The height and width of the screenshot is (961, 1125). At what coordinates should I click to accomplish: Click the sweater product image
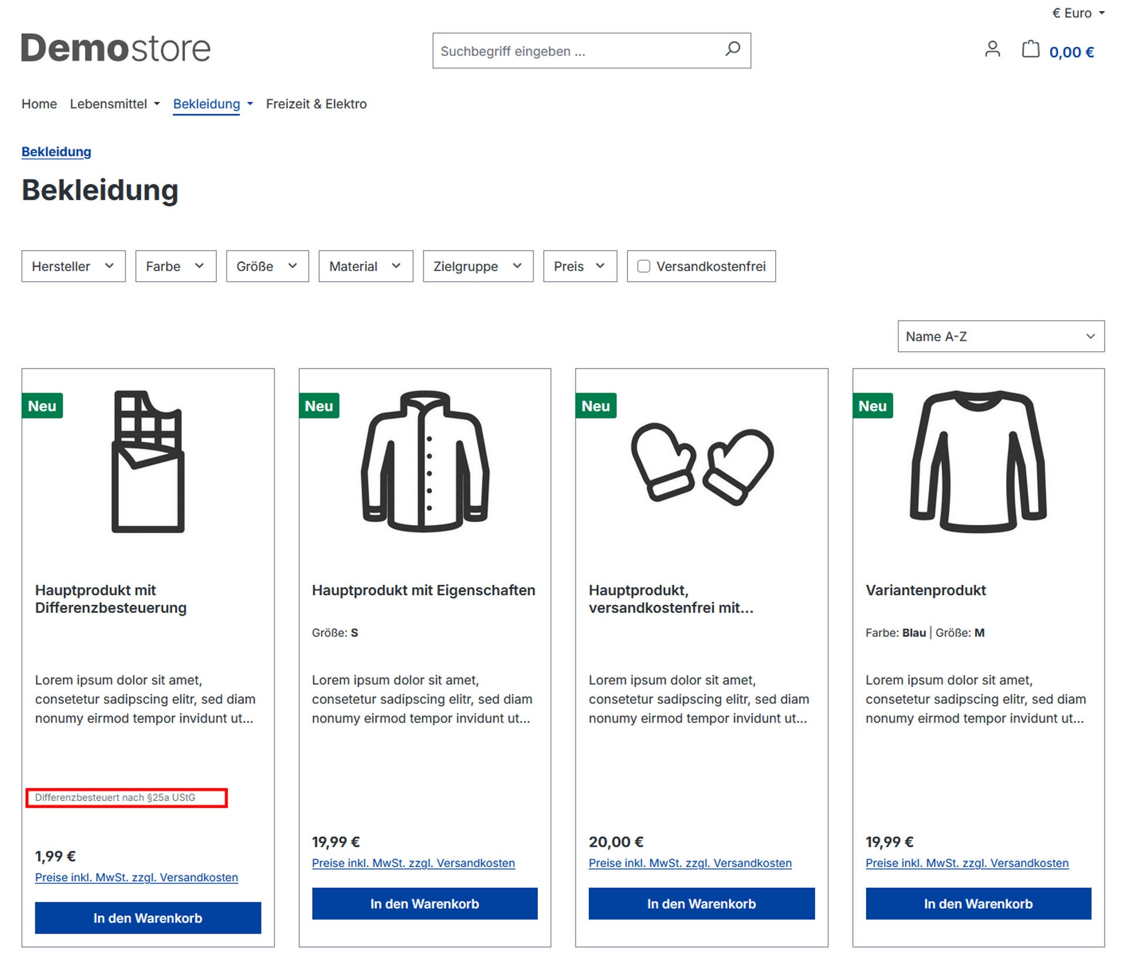[x=978, y=462]
